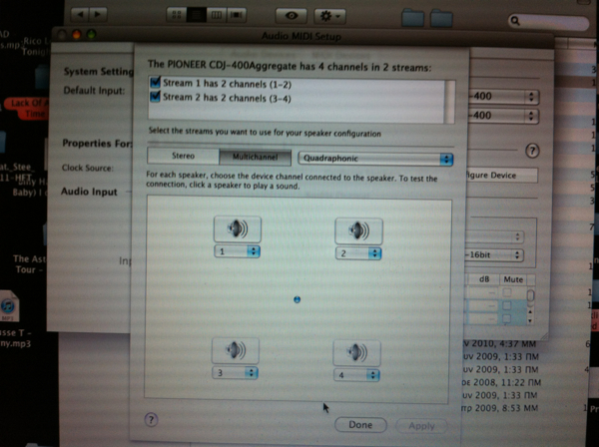Click the blue listener position dot
The height and width of the screenshot is (447, 599).
(x=297, y=298)
